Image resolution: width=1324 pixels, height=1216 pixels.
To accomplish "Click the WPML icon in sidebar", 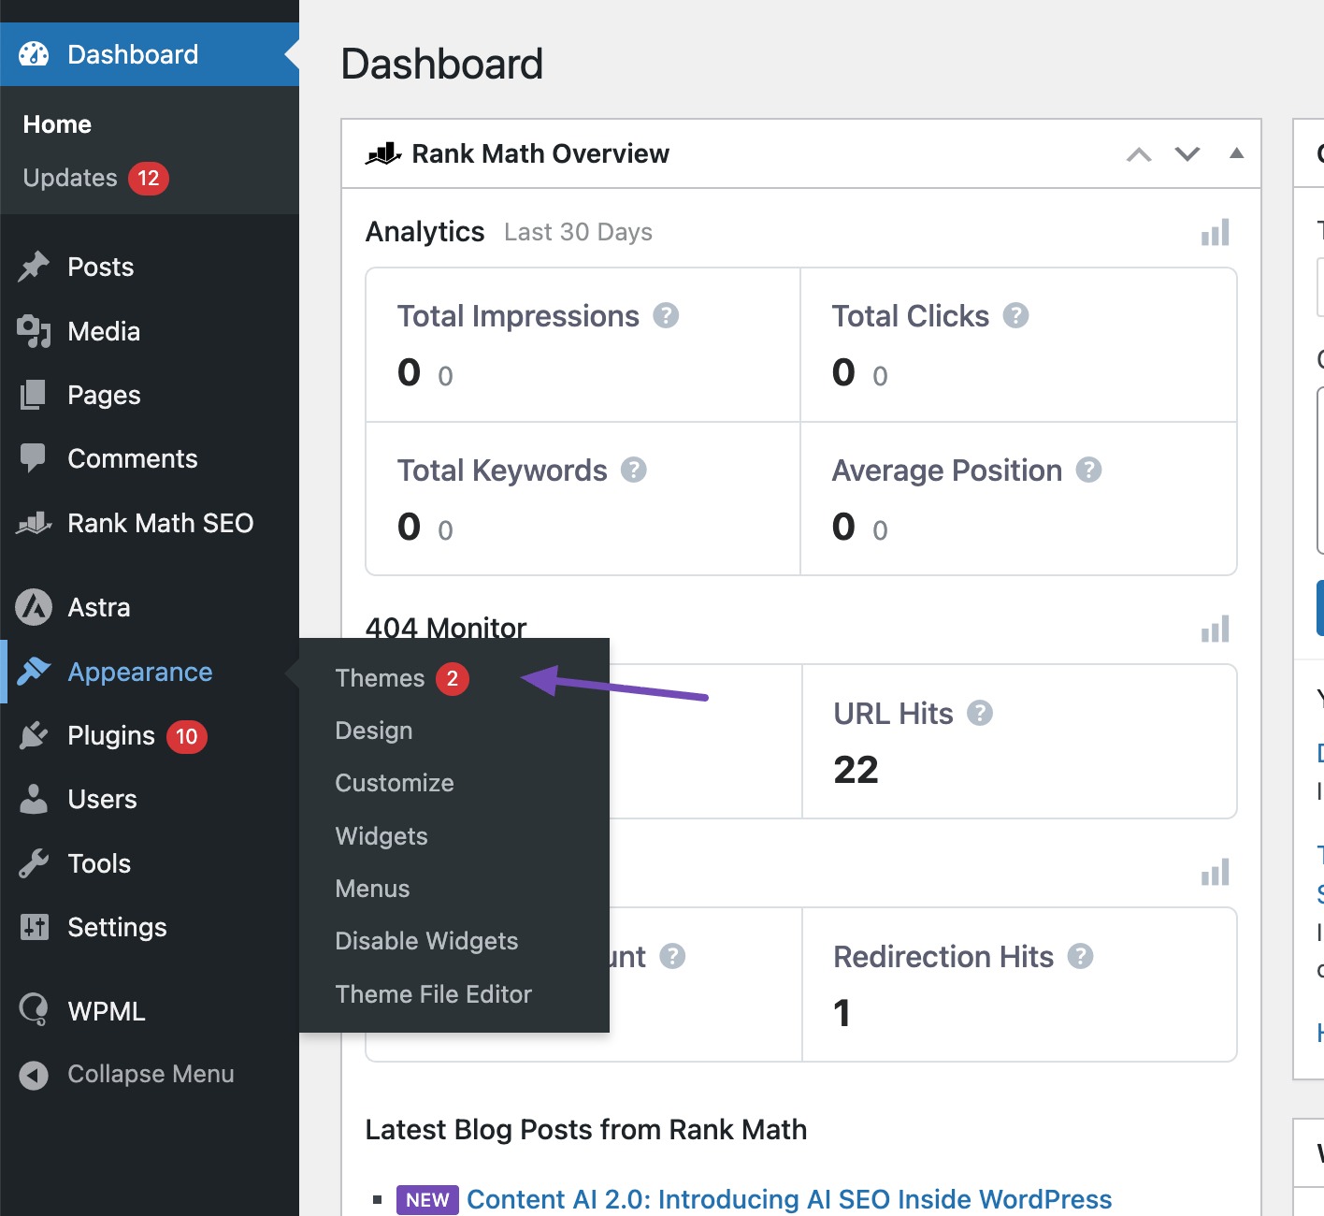I will pyautogui.click(x=34, y=1010).
